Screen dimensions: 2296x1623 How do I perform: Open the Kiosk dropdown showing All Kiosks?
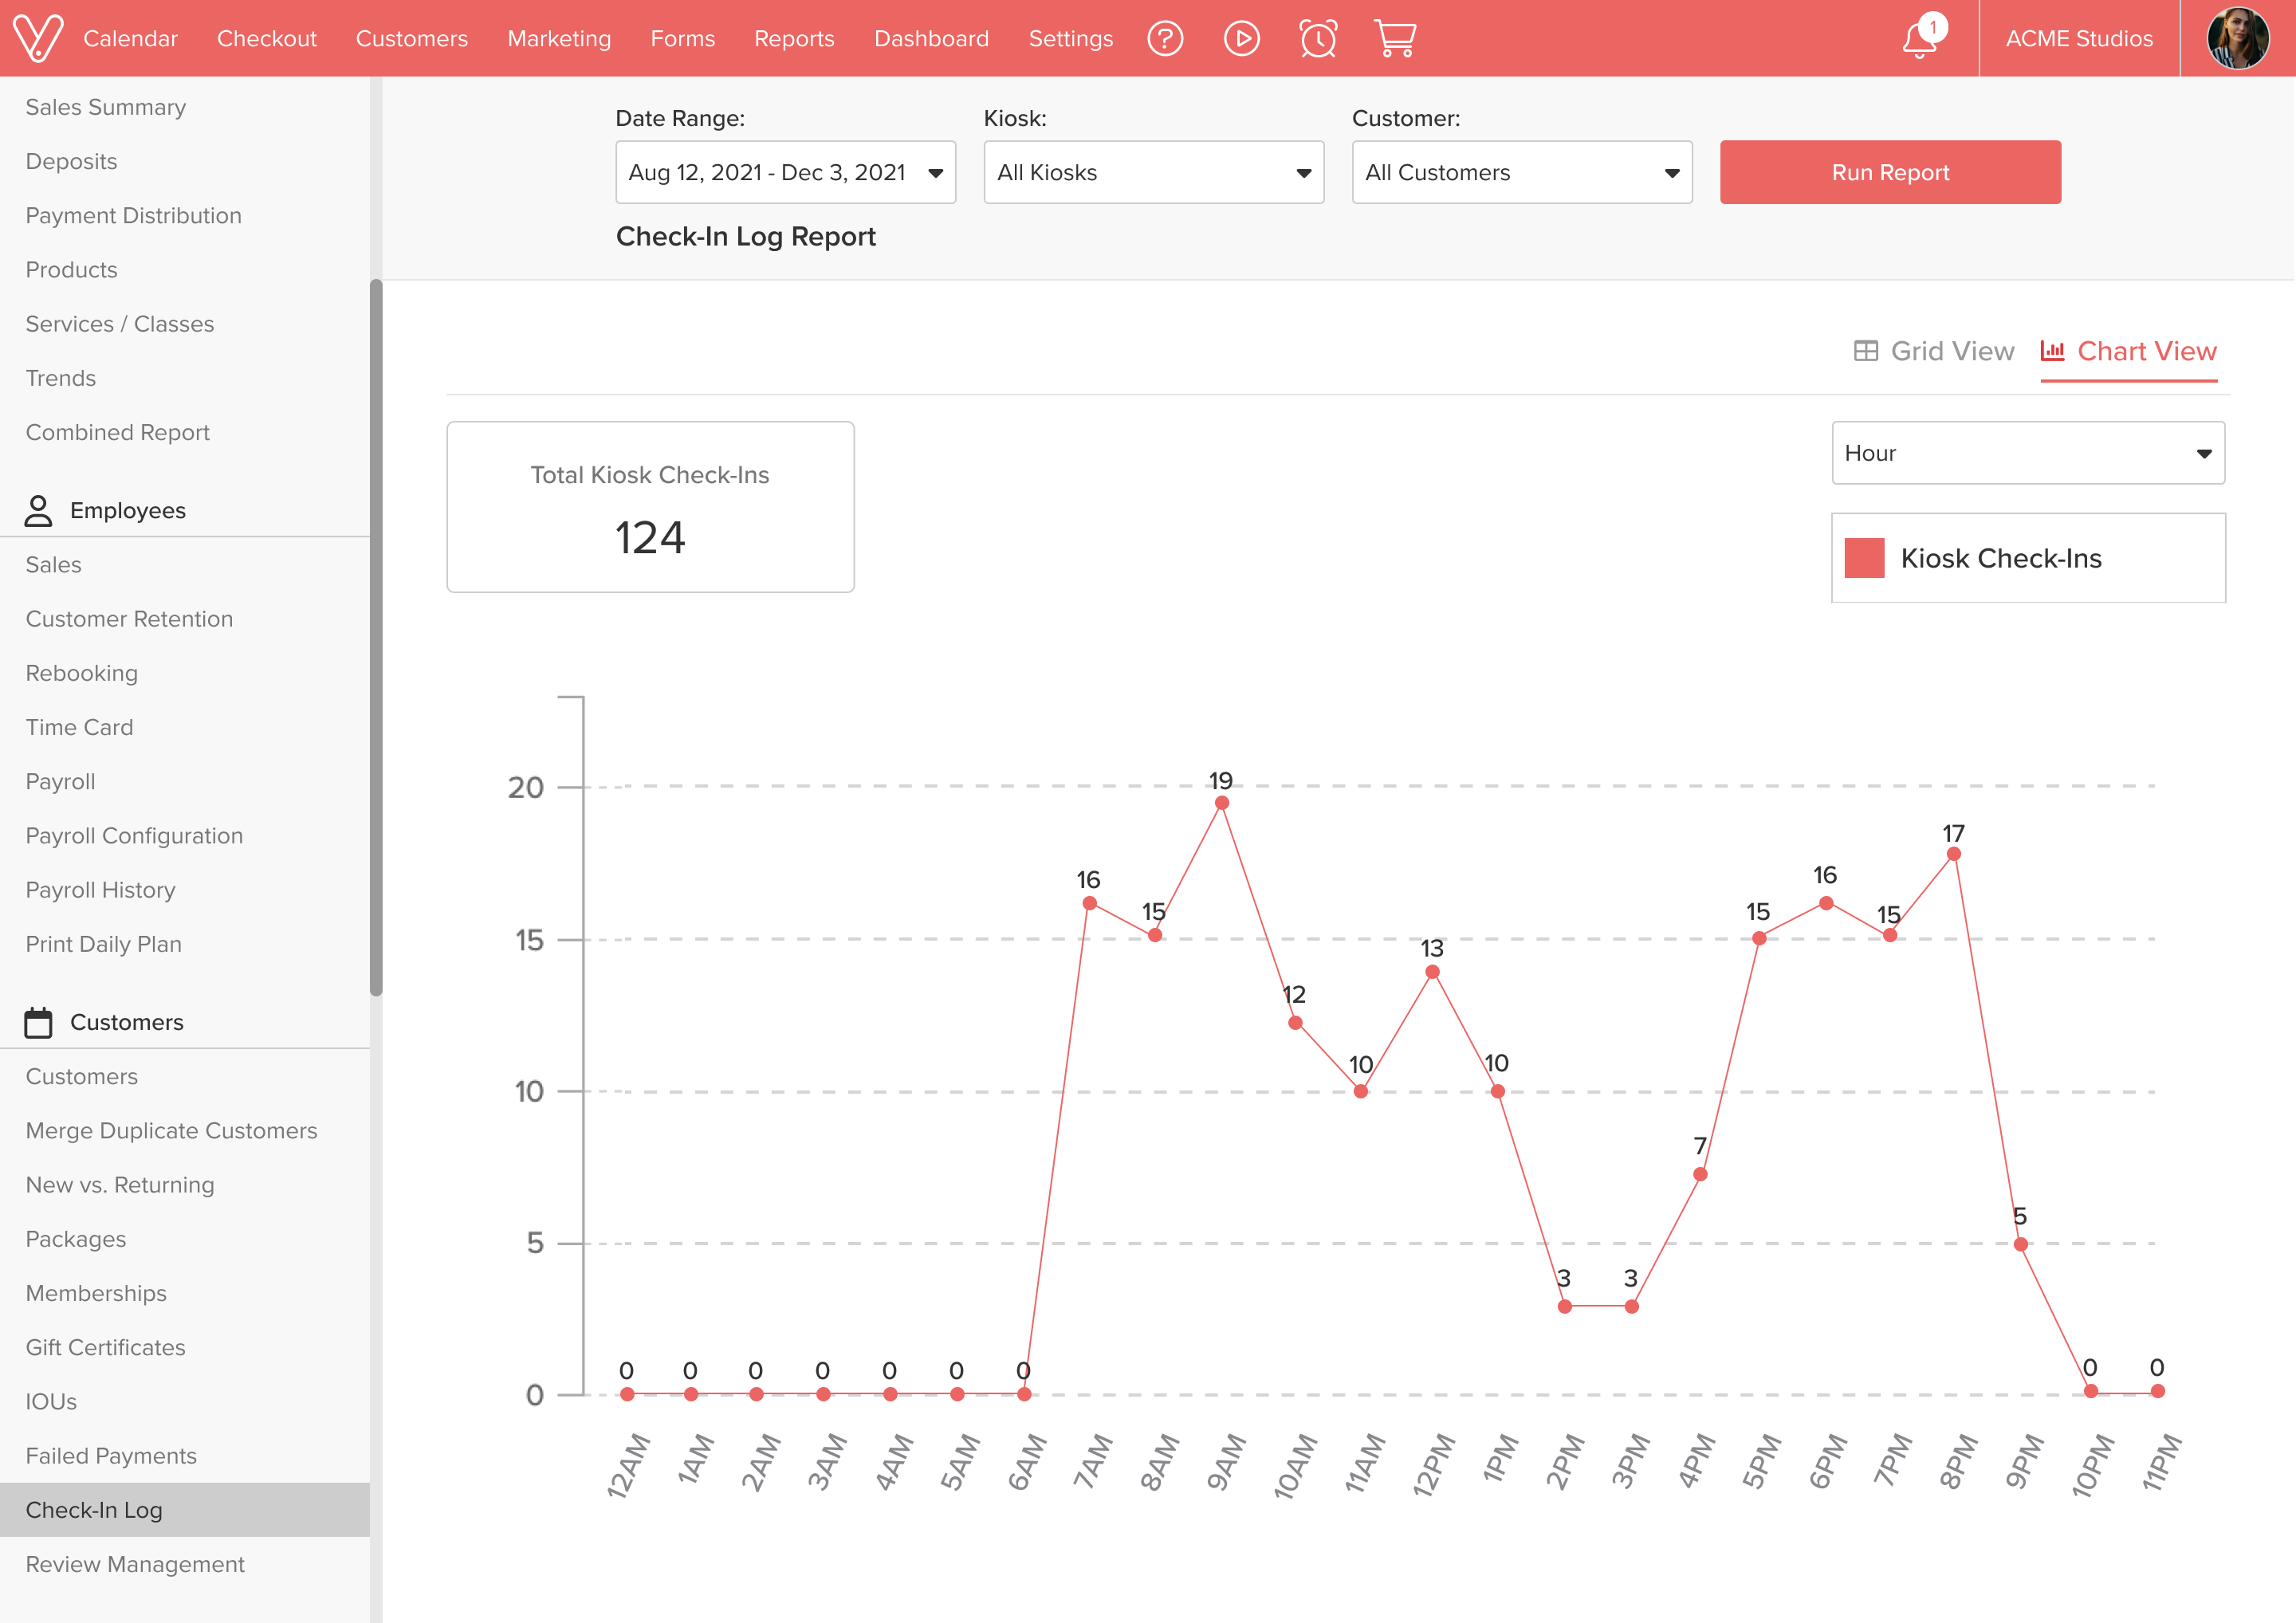(x=1153, y=172)
